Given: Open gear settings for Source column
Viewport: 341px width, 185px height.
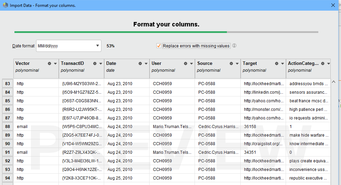Looking at the screenshot, I should 231,63.
